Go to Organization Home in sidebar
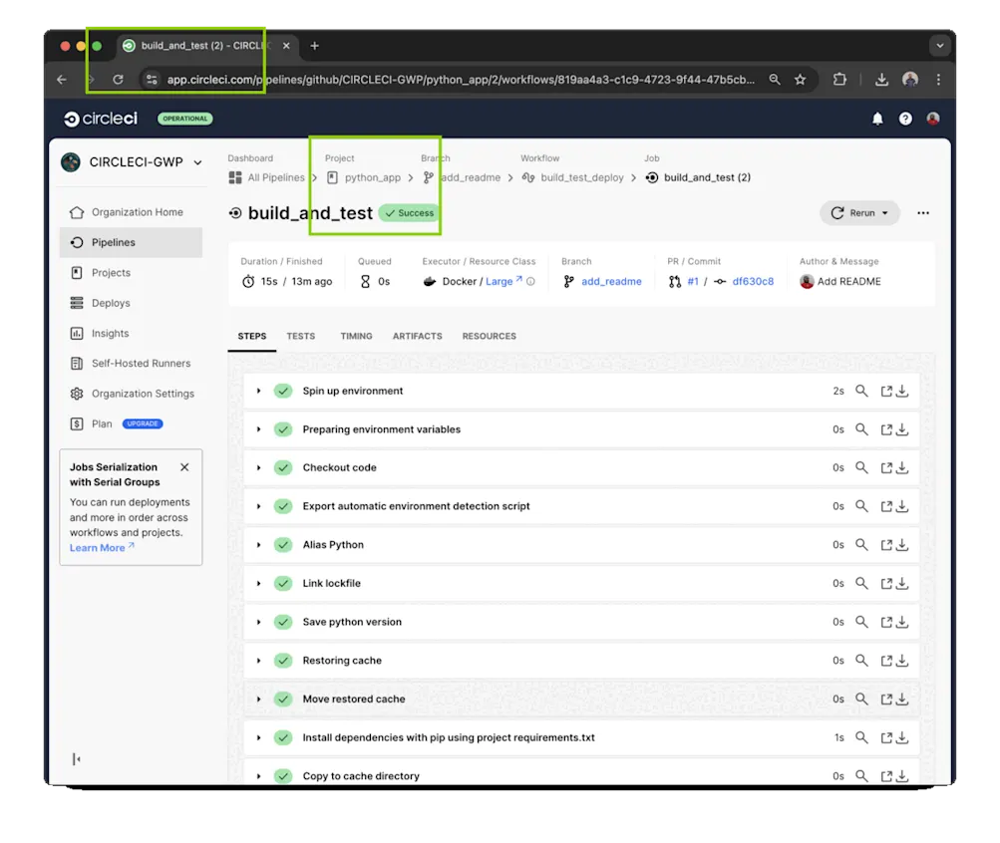The height and width of the screenshot is (843, 1000). pyautogui.click(x=131, y=212)
